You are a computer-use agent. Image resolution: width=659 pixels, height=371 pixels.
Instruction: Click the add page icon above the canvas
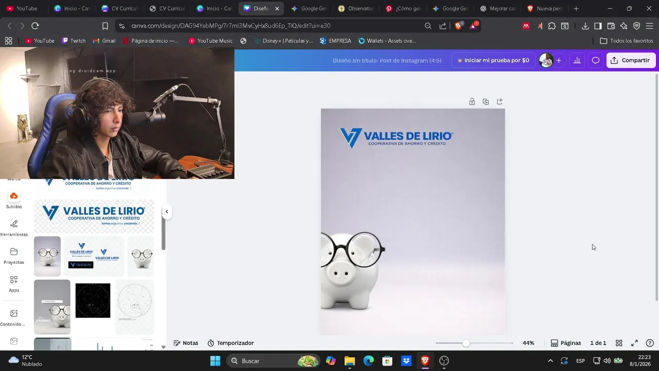coord(499,102)
